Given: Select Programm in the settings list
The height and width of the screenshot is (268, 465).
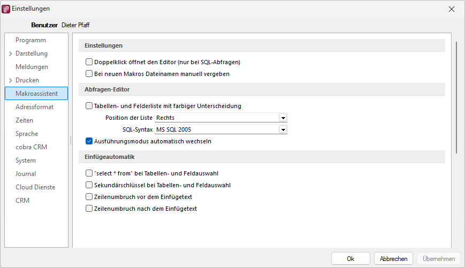Looking at the screenshot, I should (31, 40).
